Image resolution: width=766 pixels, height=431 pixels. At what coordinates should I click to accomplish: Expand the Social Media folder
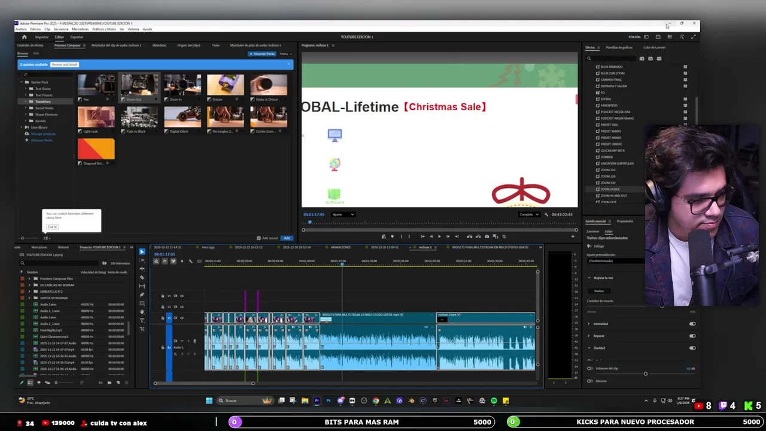pos(26,108)
